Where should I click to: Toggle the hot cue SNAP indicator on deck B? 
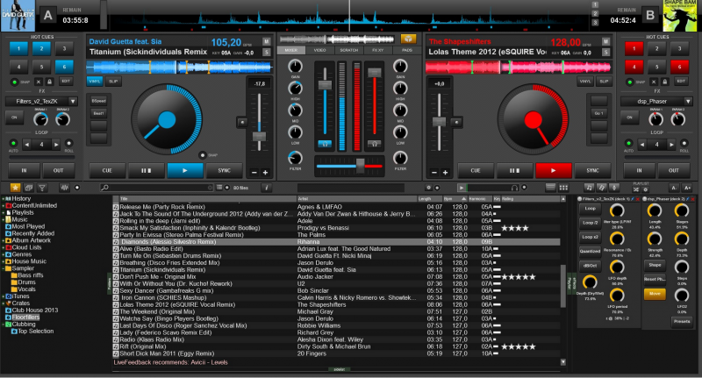tap(630, 82)
